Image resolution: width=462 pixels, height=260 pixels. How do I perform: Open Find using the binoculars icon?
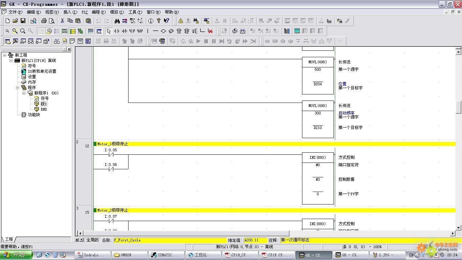[117, 21]
